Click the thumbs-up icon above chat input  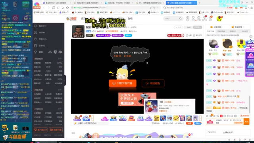pyautogui.click(x=217, y=116)
